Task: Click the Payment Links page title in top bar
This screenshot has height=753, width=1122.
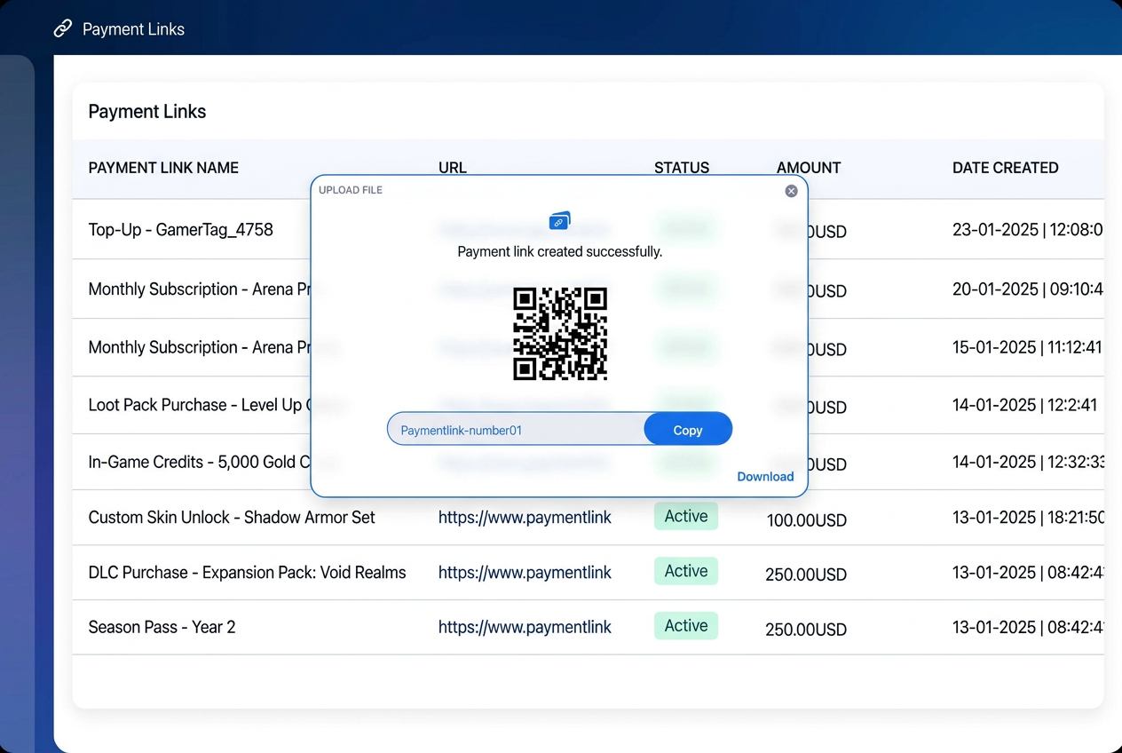Action: coord(133,29)
